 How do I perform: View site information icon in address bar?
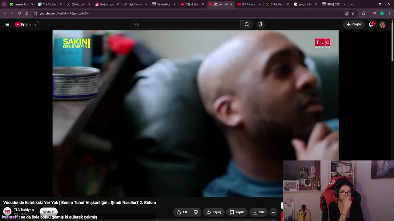[x=36, y=14]
